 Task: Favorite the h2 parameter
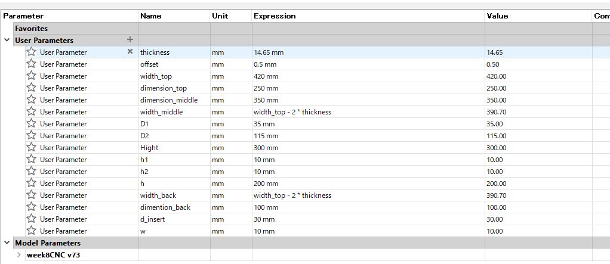(32, 171)
